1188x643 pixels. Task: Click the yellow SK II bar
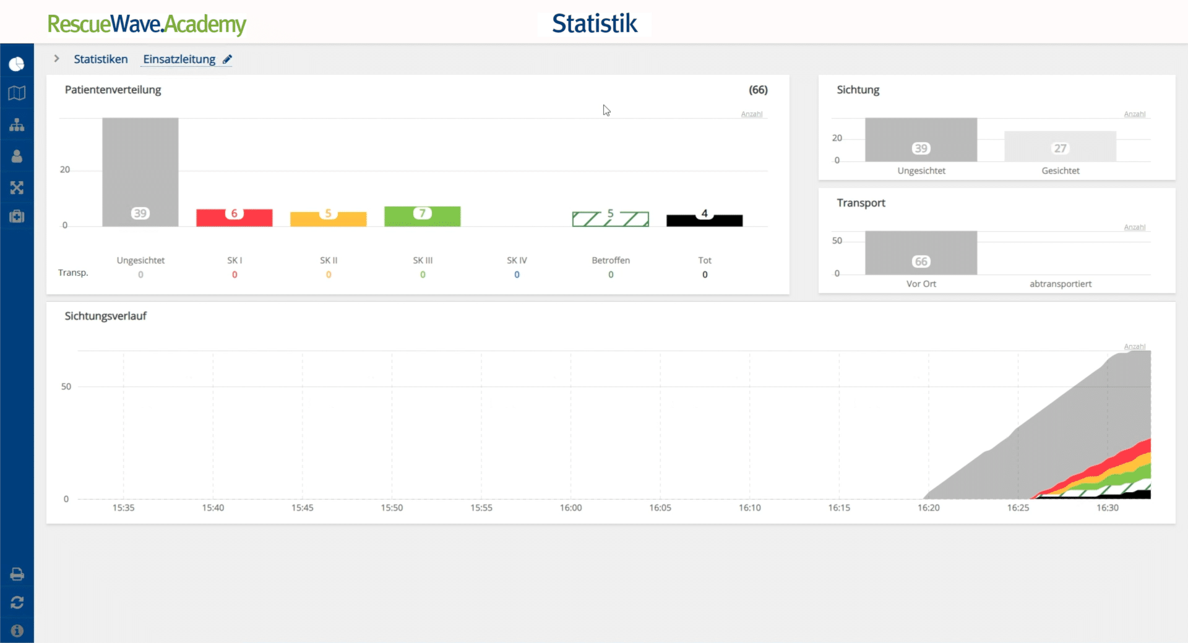click(x=329, y=219)
